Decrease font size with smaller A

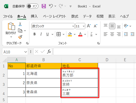[x=95, y=26]
